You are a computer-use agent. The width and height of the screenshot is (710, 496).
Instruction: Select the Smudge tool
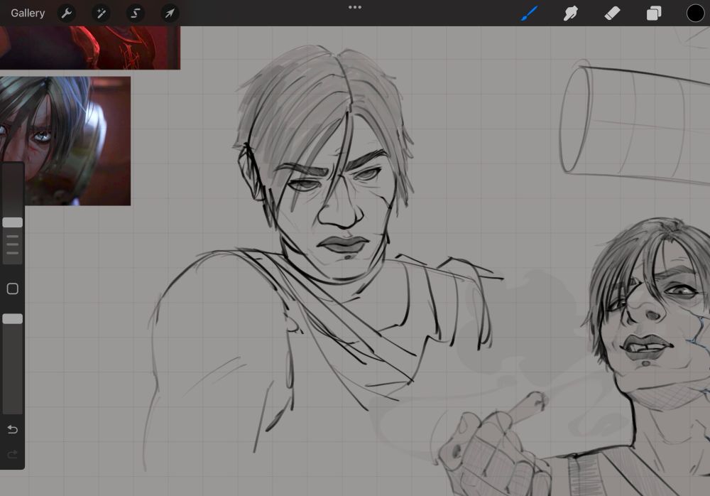coord(570,13)
